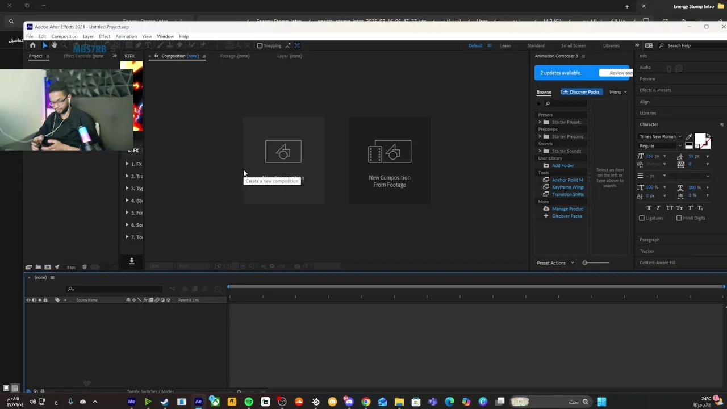Select the All Caps TT style icon

click(670, 208)
